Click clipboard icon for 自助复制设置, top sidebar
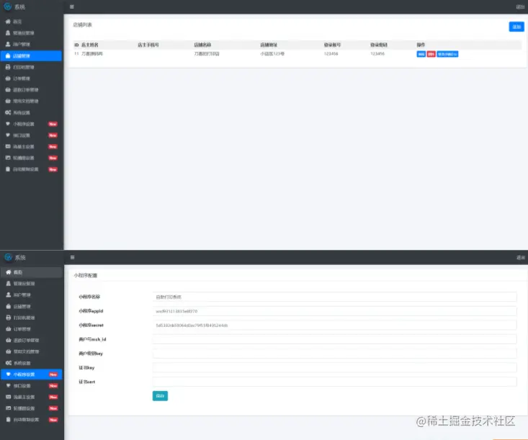528x440 pixels. point(8,169)
